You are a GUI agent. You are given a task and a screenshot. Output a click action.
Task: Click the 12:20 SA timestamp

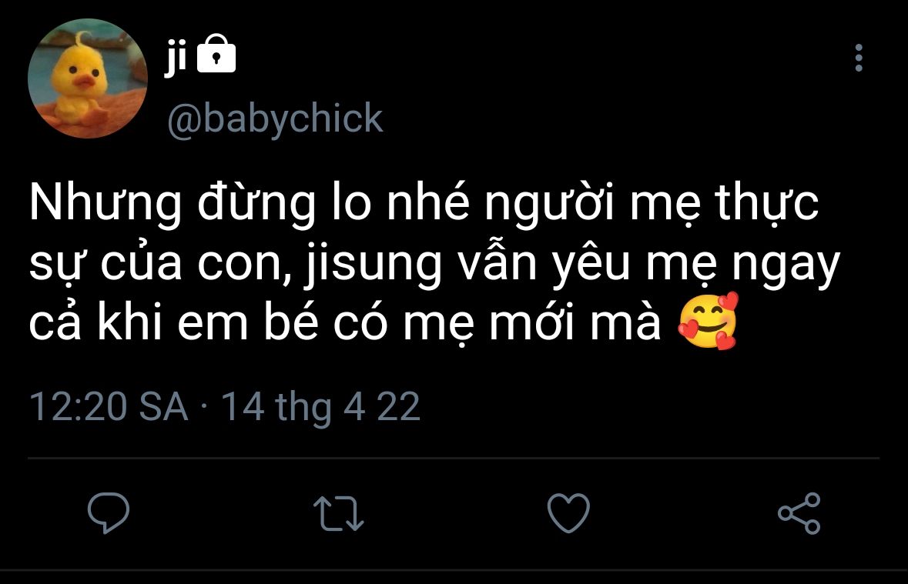(109, 406)
